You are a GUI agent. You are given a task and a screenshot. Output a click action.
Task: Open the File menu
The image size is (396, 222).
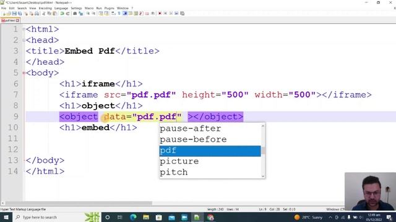click(4, 8)
